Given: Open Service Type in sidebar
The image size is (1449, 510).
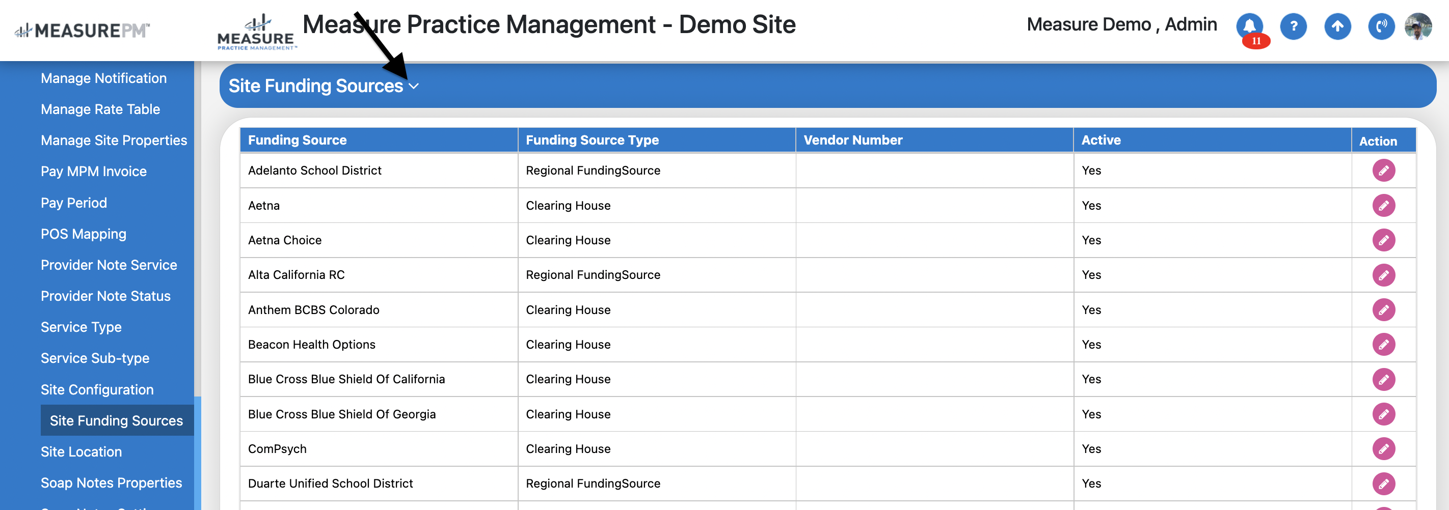Looking at the screenshot, I should [x=81, y=327].
